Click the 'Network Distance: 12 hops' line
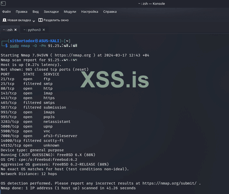This screenshot has width=229, height=194. coord(29,174)
